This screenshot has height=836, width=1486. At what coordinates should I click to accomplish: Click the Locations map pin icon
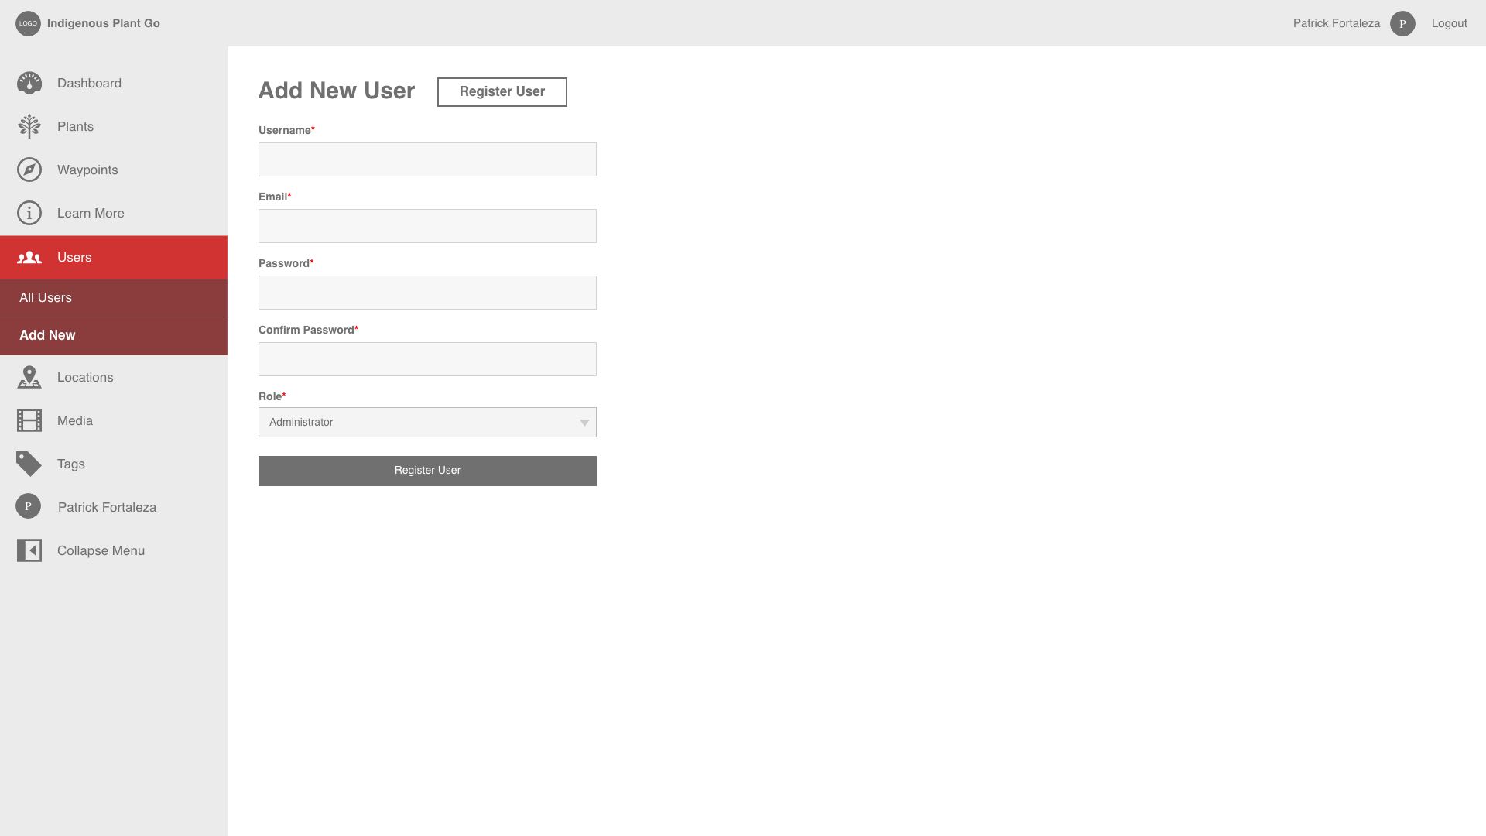click(29, 377)
